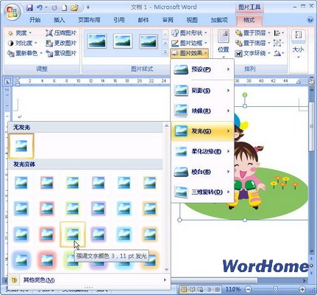Open the 柔化边缘(E) soft edges submenu
Screen dimensions: 317x295
coord(202,151)
